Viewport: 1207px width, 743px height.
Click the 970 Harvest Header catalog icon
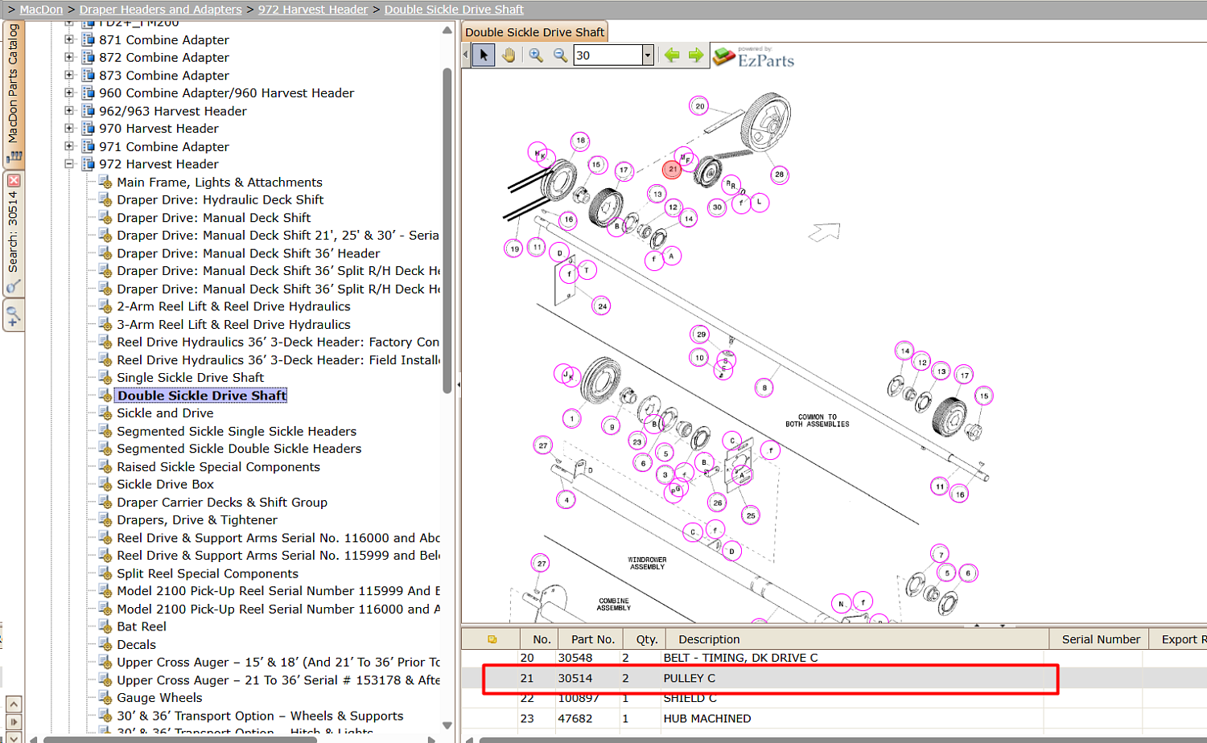(88, 129)
